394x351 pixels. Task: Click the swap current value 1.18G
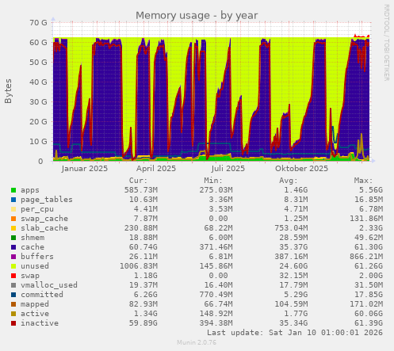coord(146,276)
